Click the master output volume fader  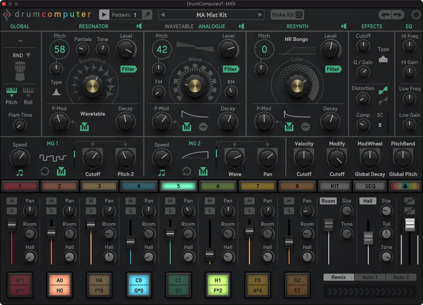click(410, 224)
